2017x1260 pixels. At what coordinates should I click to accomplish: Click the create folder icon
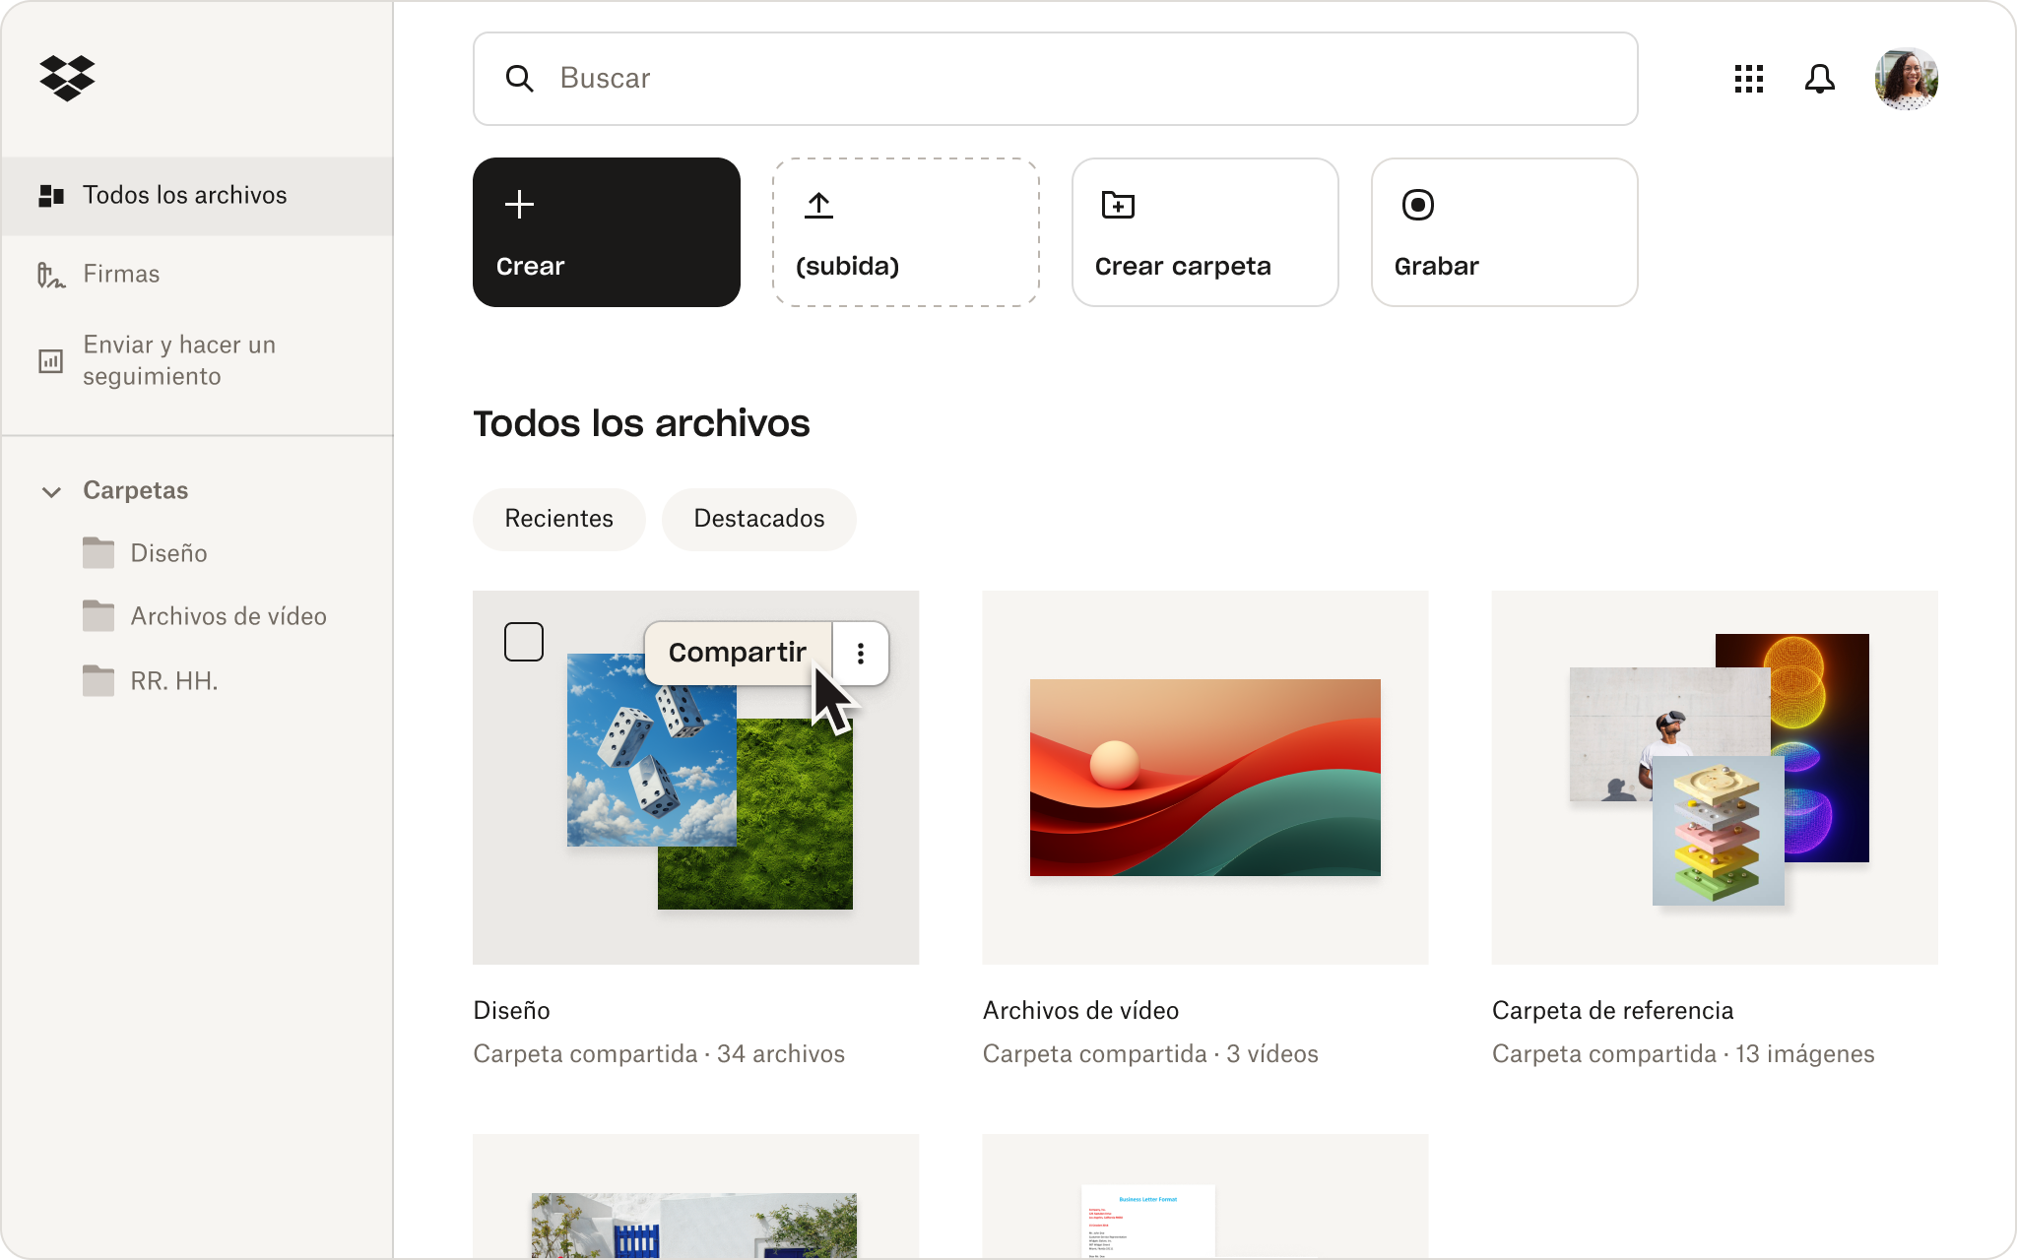click(1118, 203)
